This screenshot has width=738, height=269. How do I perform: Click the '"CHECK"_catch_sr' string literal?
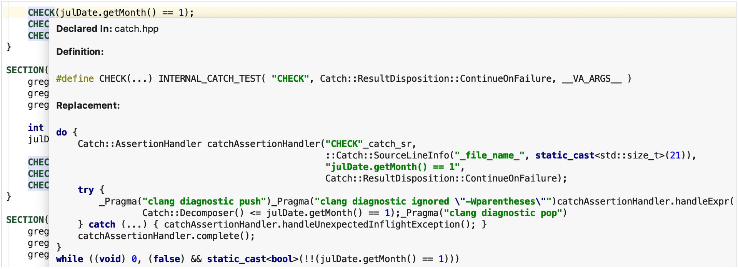(x=368, y=144)
